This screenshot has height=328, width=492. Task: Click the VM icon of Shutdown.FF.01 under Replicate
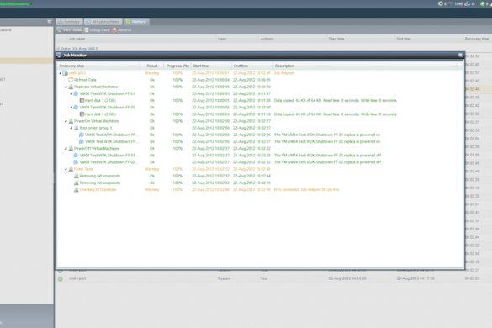77,93
